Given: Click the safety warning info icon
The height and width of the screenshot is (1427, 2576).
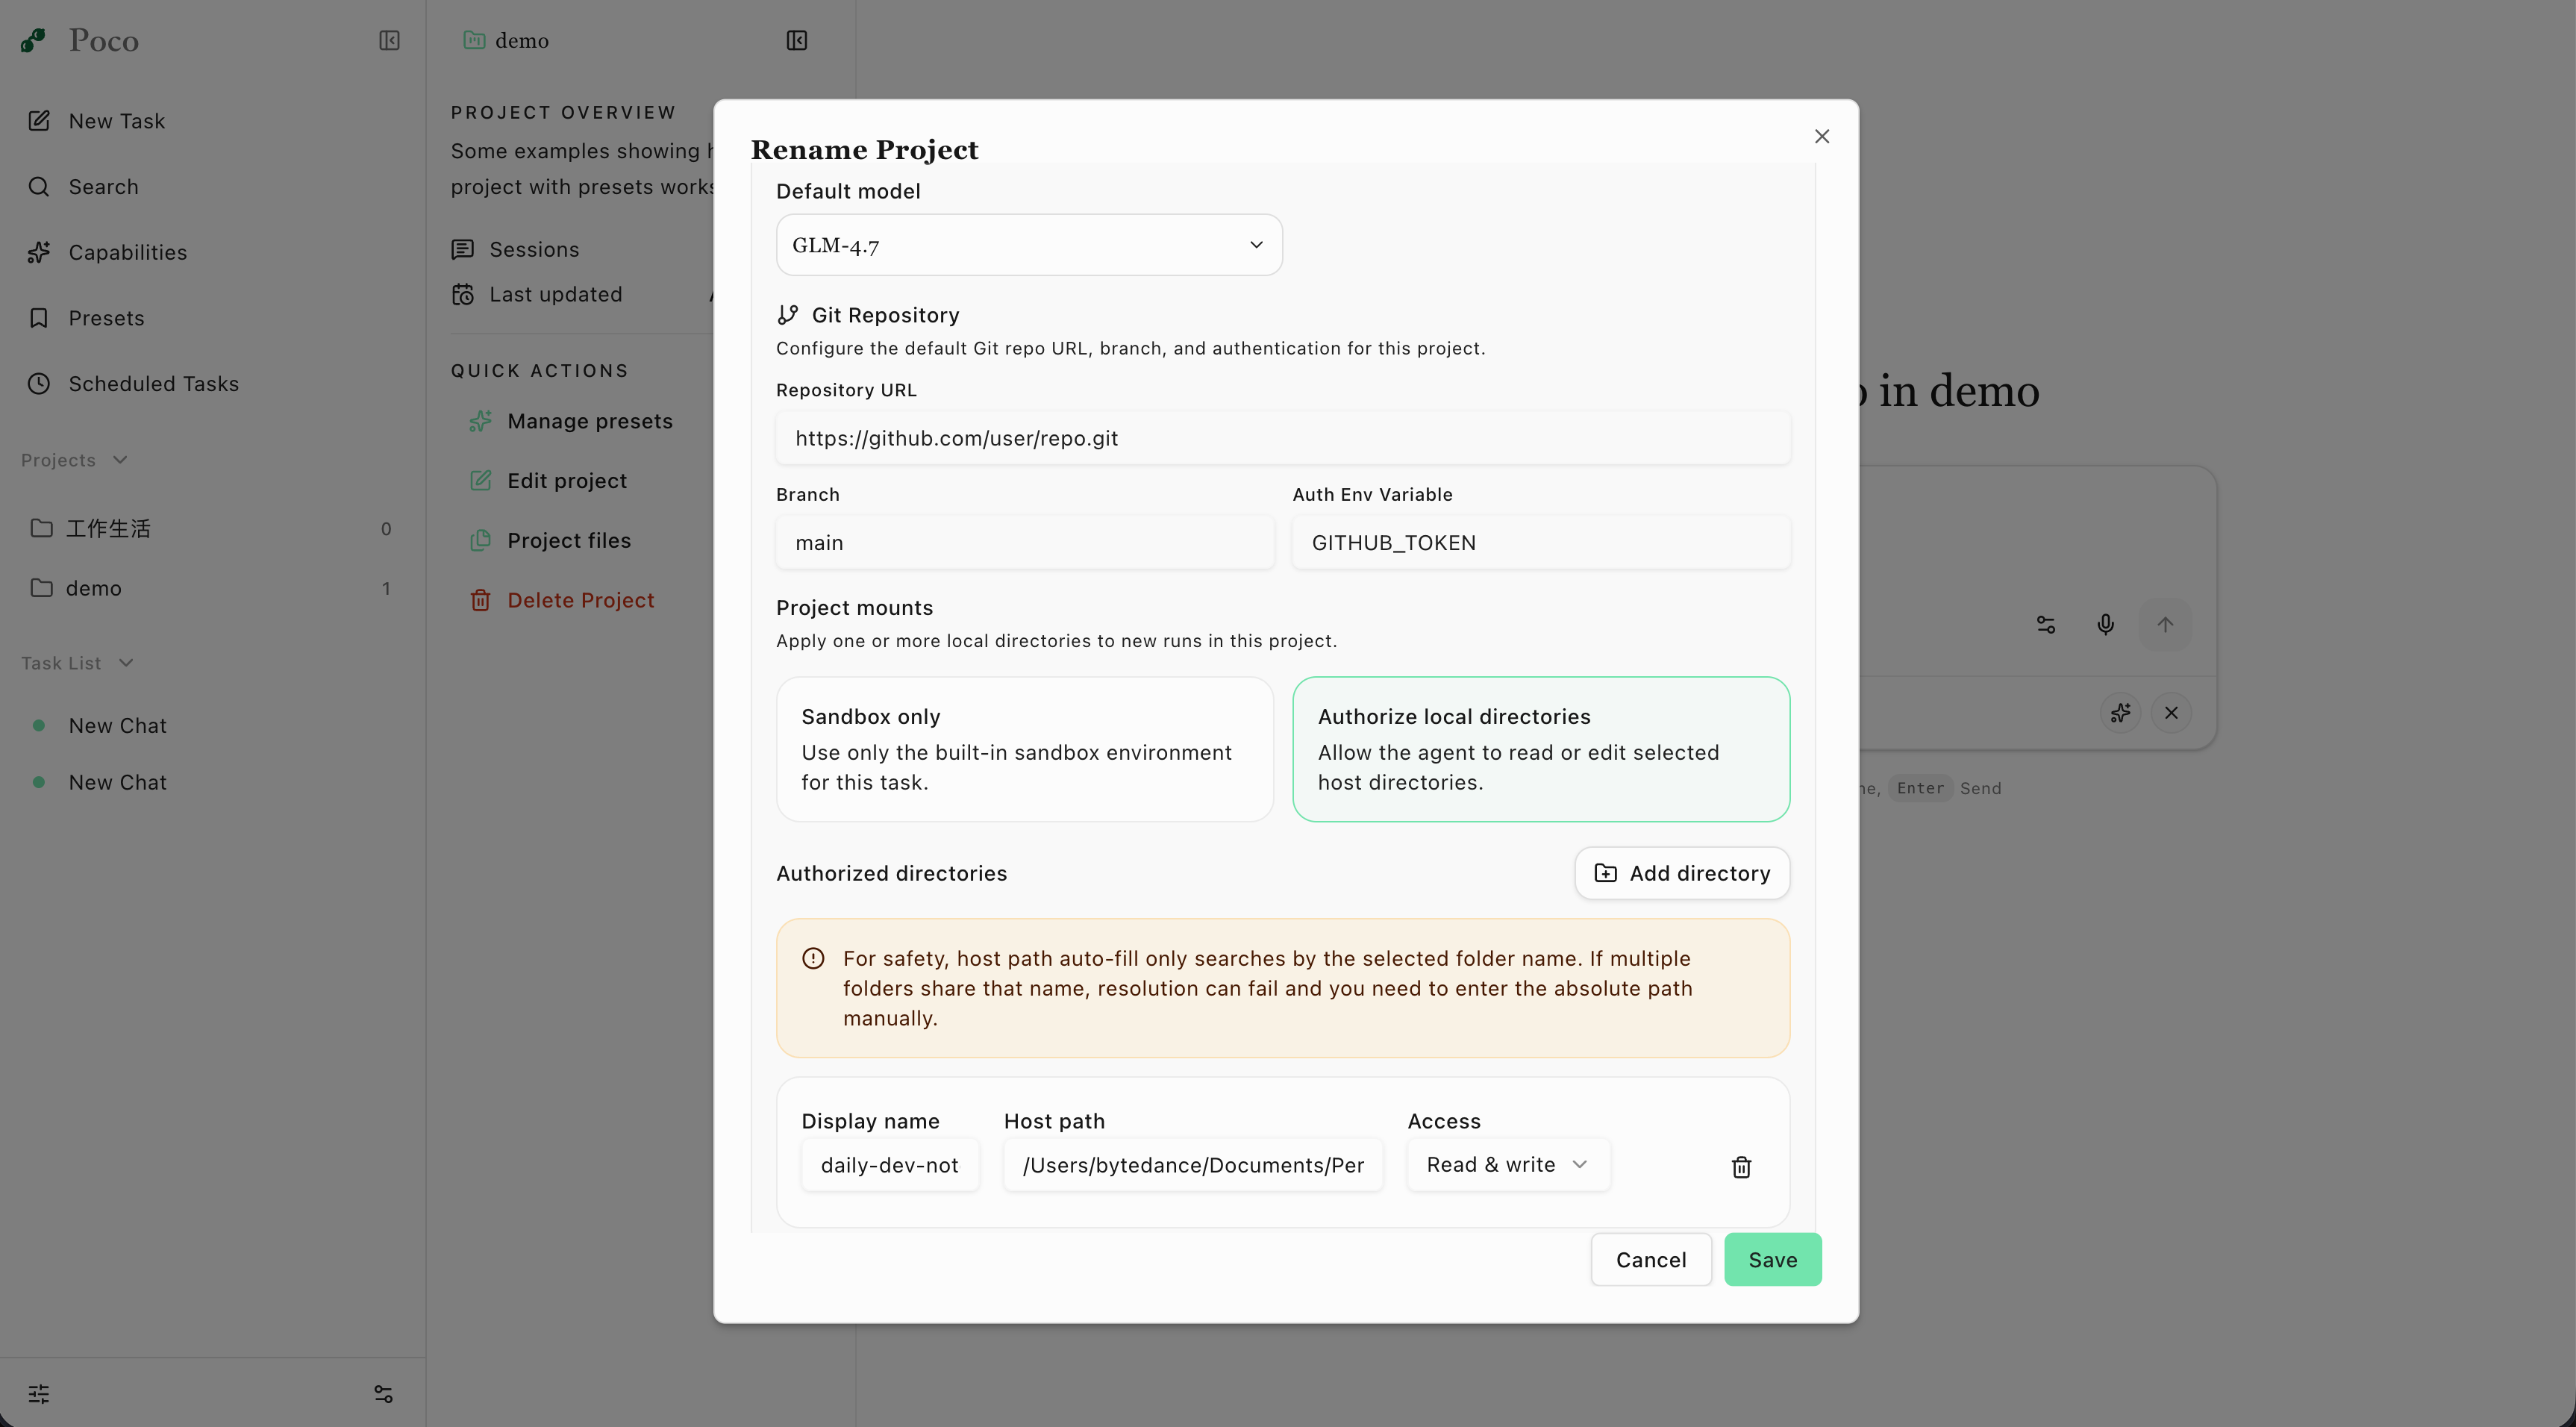Looking at the screenshot, I should click(x=813, y=958).
